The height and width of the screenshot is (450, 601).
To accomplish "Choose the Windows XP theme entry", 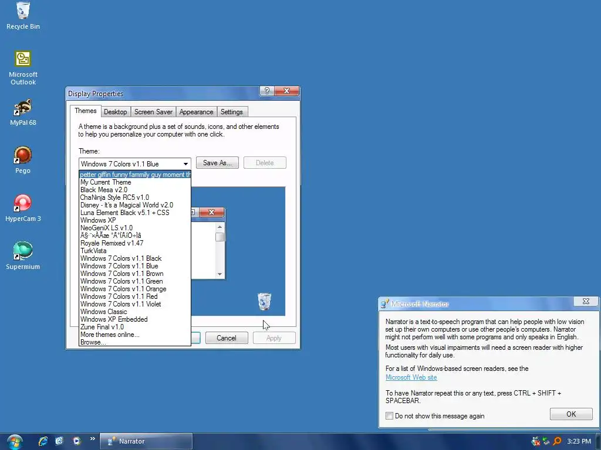I will (135, 220).
